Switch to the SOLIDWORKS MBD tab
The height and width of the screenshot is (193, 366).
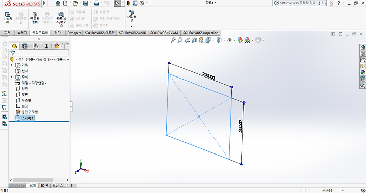pyautogui.click(x=133, y=33)
